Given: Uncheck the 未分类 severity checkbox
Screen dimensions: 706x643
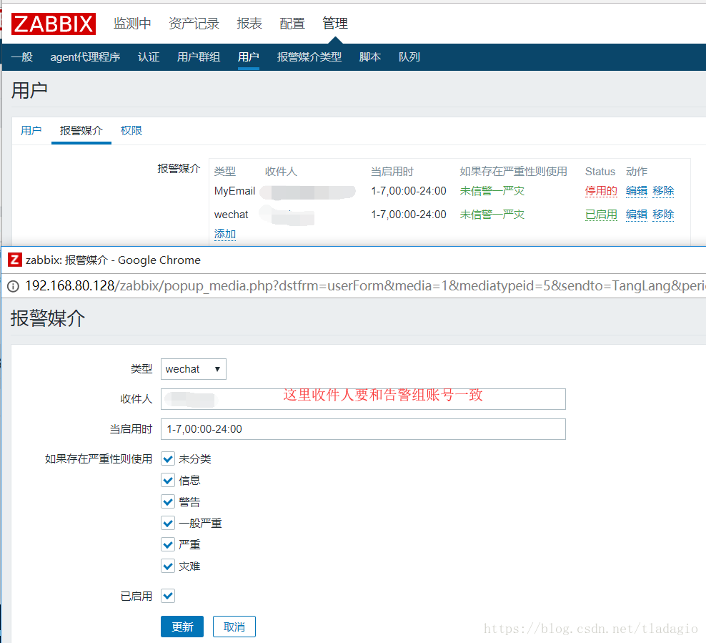Looking at the screenshot, I should [168, 459].
